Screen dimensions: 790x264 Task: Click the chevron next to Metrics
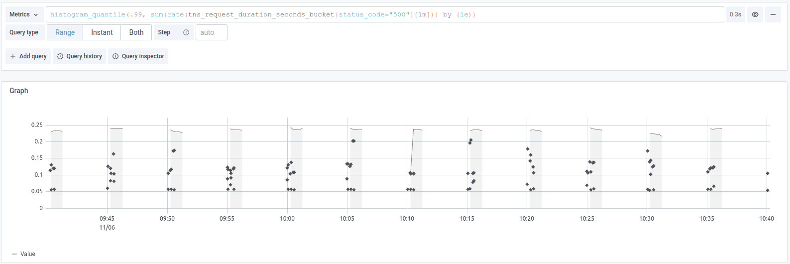coord(36,15)
